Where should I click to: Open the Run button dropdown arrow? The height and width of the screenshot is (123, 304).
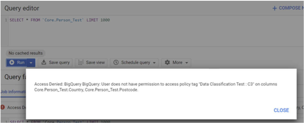point(31,62)
